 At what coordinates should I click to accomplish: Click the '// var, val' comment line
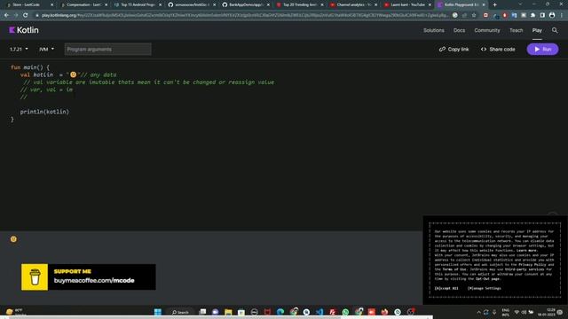[x=46, y=89]
